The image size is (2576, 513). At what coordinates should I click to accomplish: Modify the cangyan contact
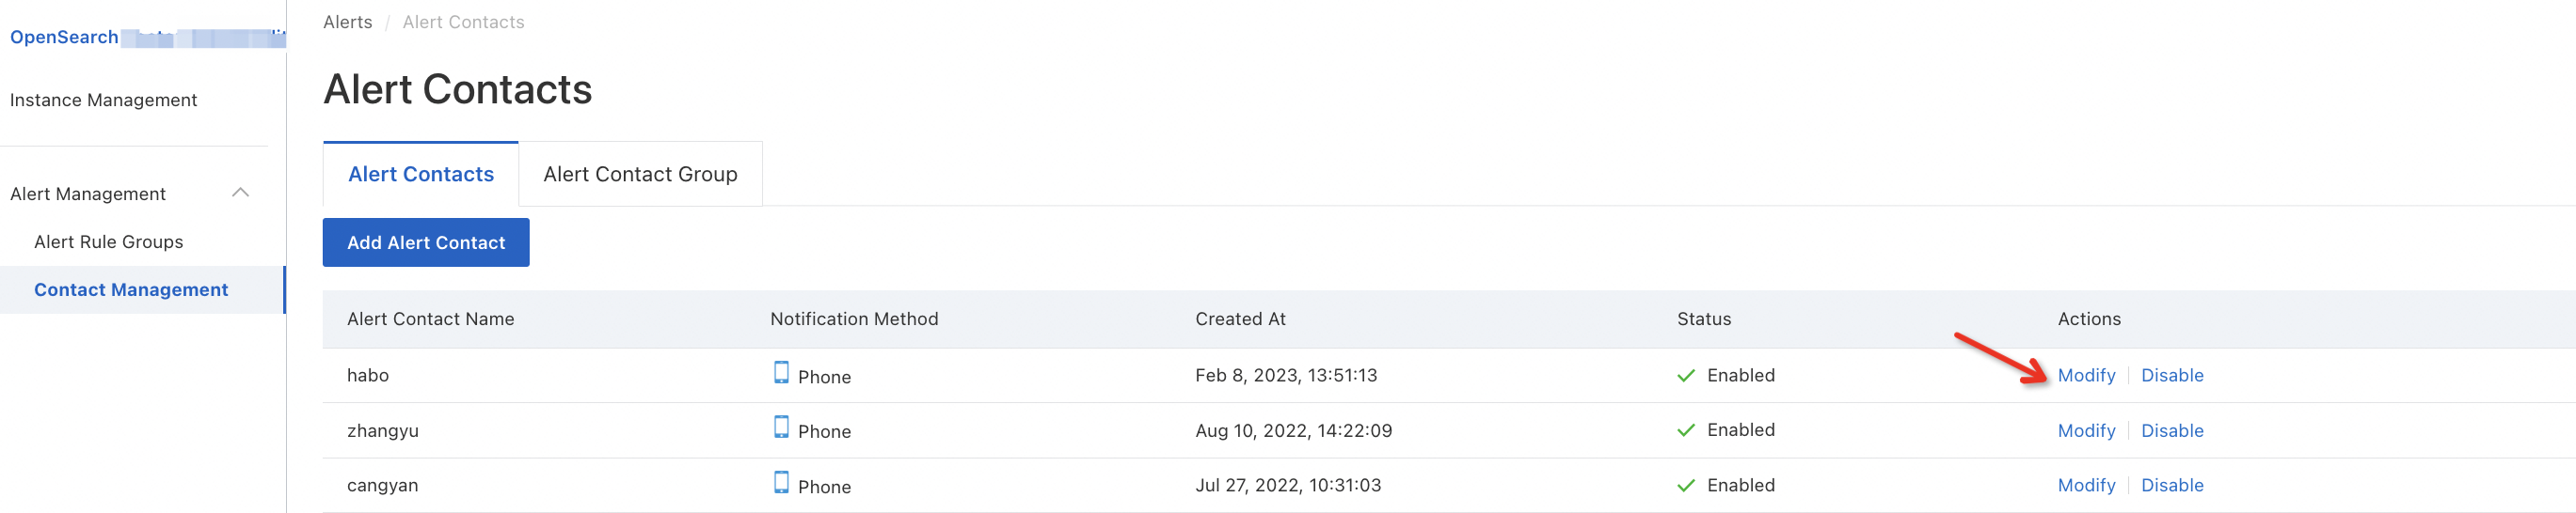2086,485
